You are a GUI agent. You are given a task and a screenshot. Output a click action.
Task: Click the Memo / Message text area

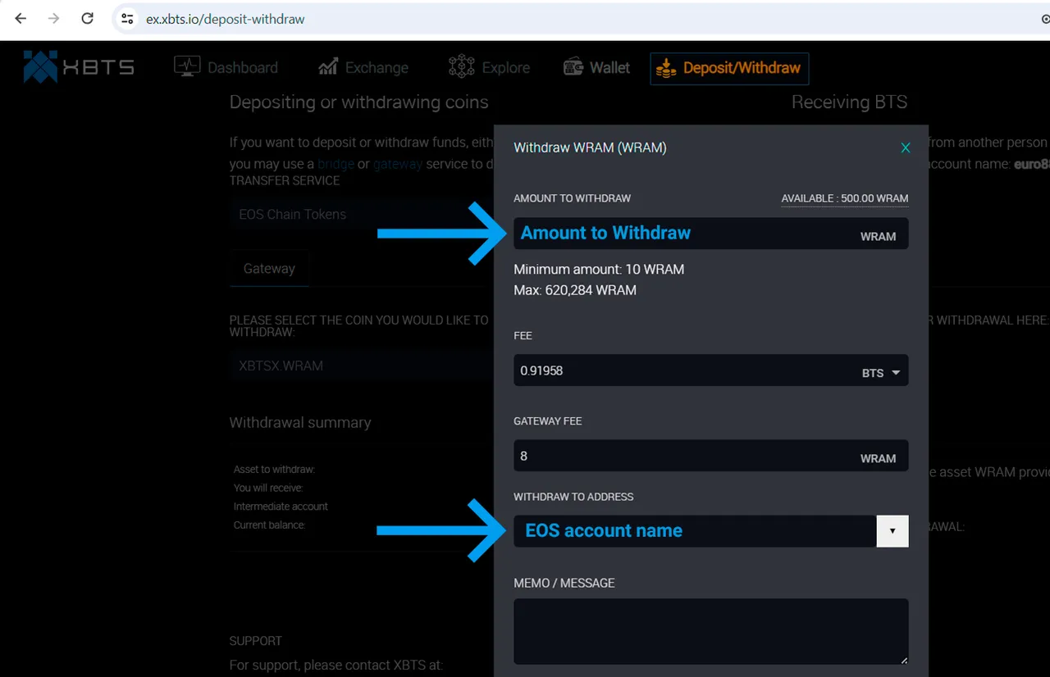pos(710,631)
